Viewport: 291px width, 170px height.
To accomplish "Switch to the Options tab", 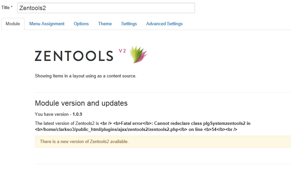I will click(x=81, y=24).
